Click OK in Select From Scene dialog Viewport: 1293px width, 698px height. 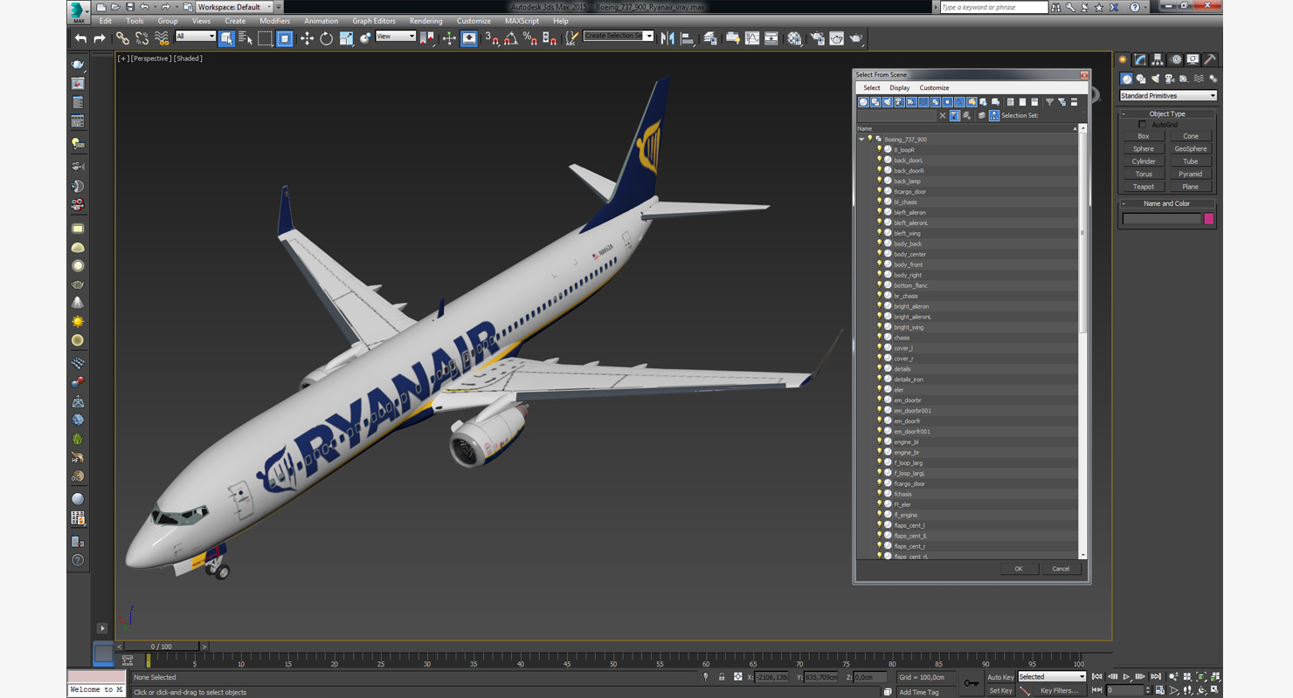click(x=1018, y=569)
